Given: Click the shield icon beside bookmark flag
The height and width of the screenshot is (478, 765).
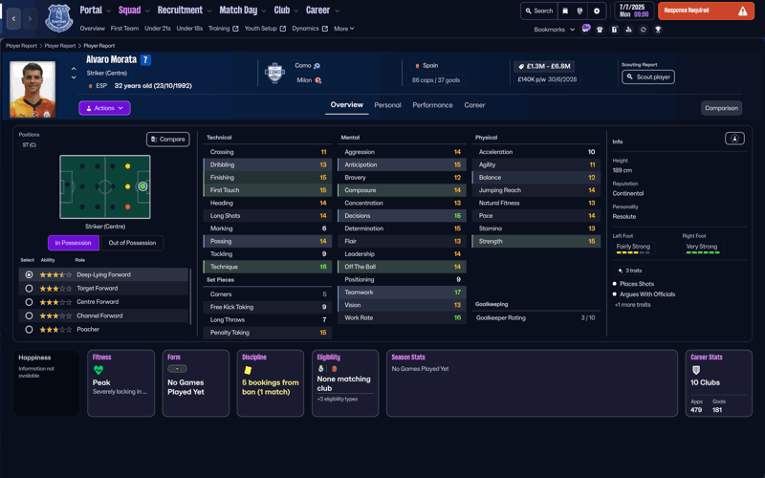Looking at the screenshot, I should coord(579,11).
